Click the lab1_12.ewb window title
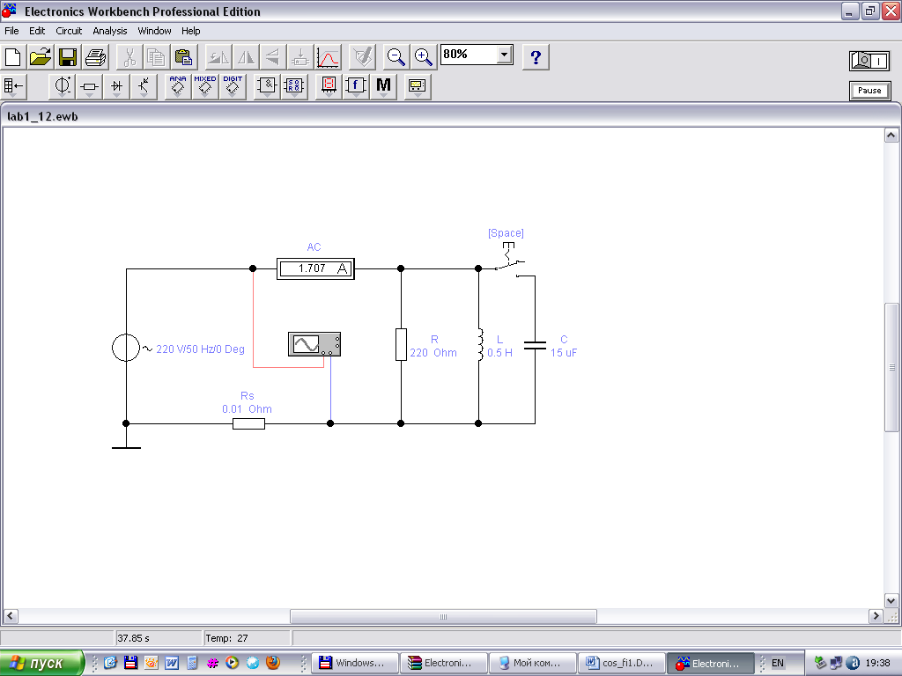The width and height of the screenshot is (902, 676). (x=42, y=116)
